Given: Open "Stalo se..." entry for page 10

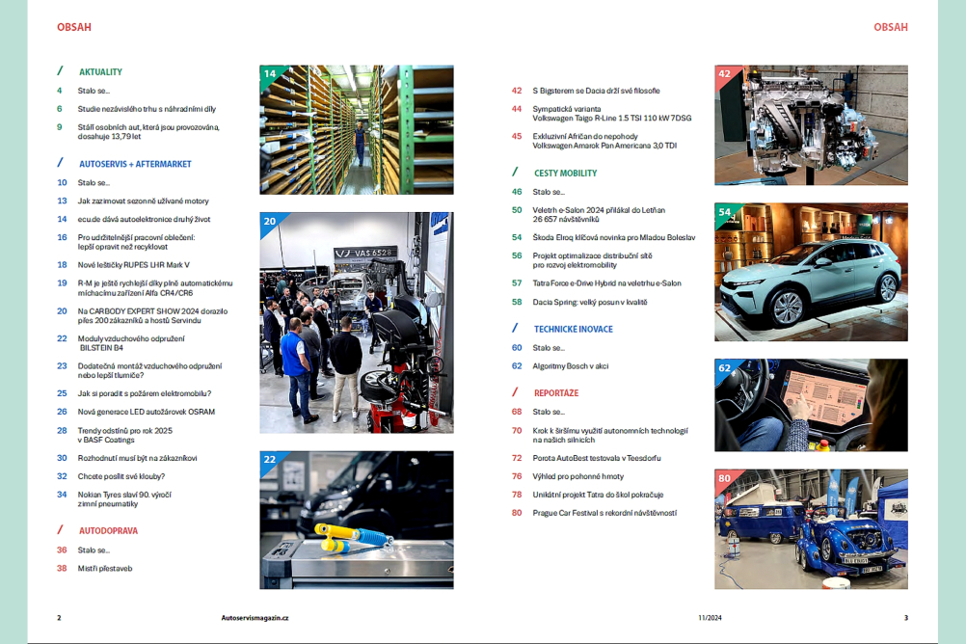Looking at the screenshot, I should click(x=94, y=182).
